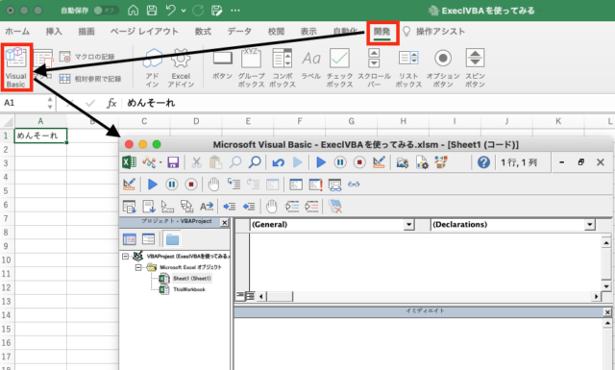Insert a ラベル form control
The height and width of the screenshot is (370, 615).
point(310,64)
